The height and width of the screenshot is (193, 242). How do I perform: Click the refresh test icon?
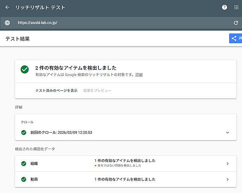tap(236, 23)
